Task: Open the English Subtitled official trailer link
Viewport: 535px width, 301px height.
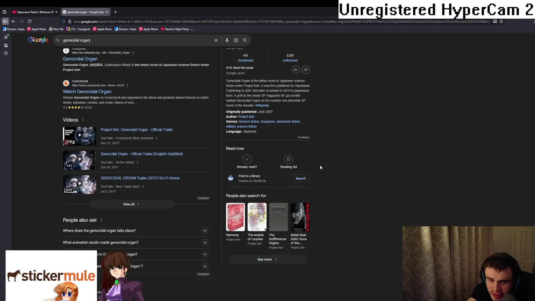Action: pyautogui.click(x=141, y=154)
